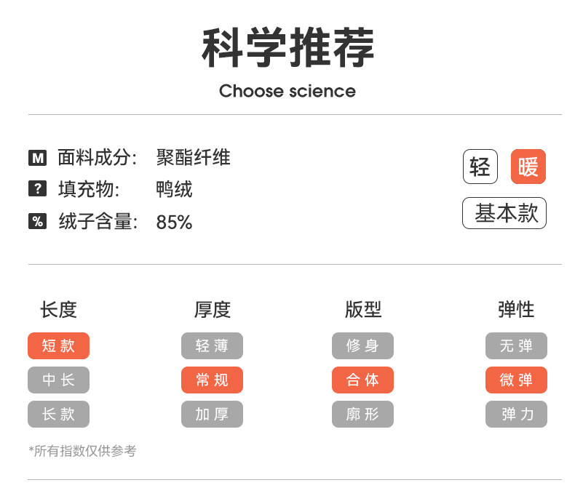Screen dimensions: 575x488
Task: Select the 轻 lightweight tag
Action: (480, 167)
